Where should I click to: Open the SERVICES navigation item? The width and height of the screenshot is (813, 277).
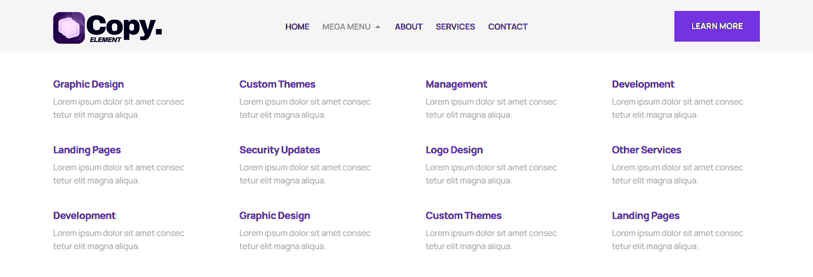[x=455, y=27]
